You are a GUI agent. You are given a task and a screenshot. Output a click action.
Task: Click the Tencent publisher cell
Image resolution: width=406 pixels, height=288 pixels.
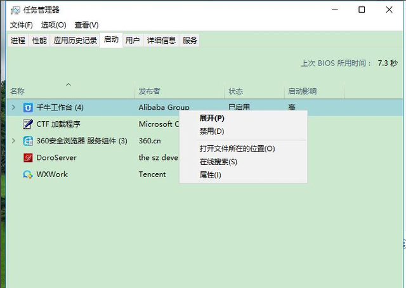coord(152,174)
